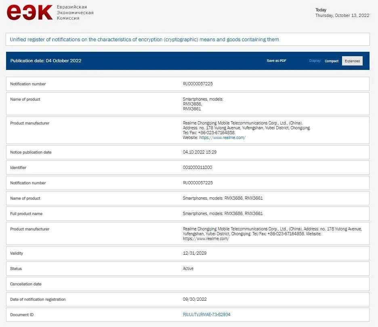
Task: Save the notification as PDF
Action: pyautogui.click(x=276, y=61)
